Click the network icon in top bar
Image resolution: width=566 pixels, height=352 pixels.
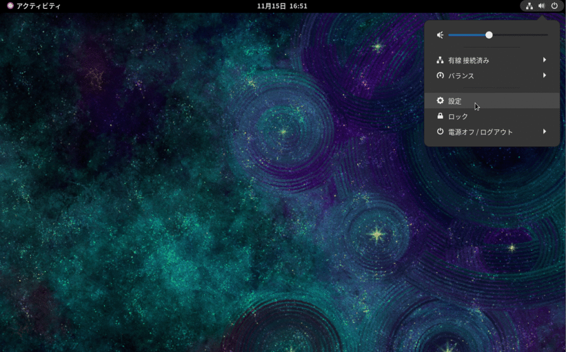click(530, 6)
